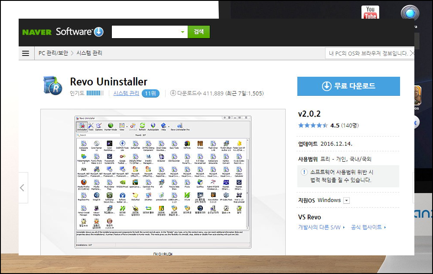433x274 pixels.
Task: Click the Google Toolbar icon in Revo screenshot
Action: (122, 159)
